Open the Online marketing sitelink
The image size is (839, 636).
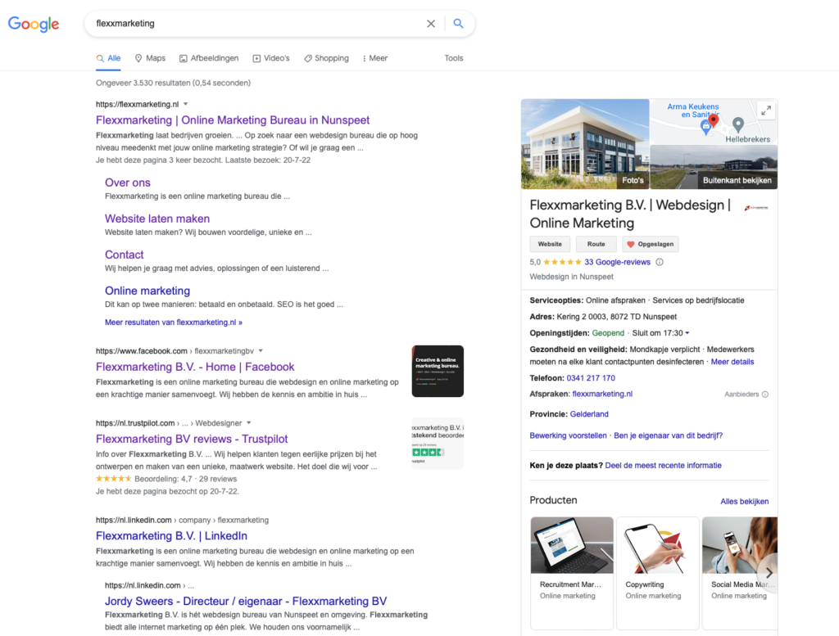pos(147,291)
